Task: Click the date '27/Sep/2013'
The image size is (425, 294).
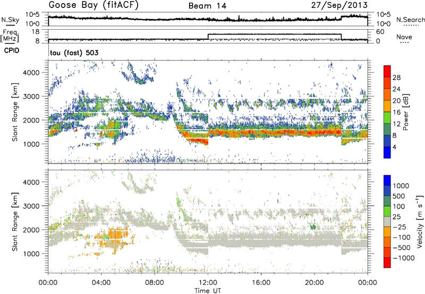Action: click(x=339, y=5)
